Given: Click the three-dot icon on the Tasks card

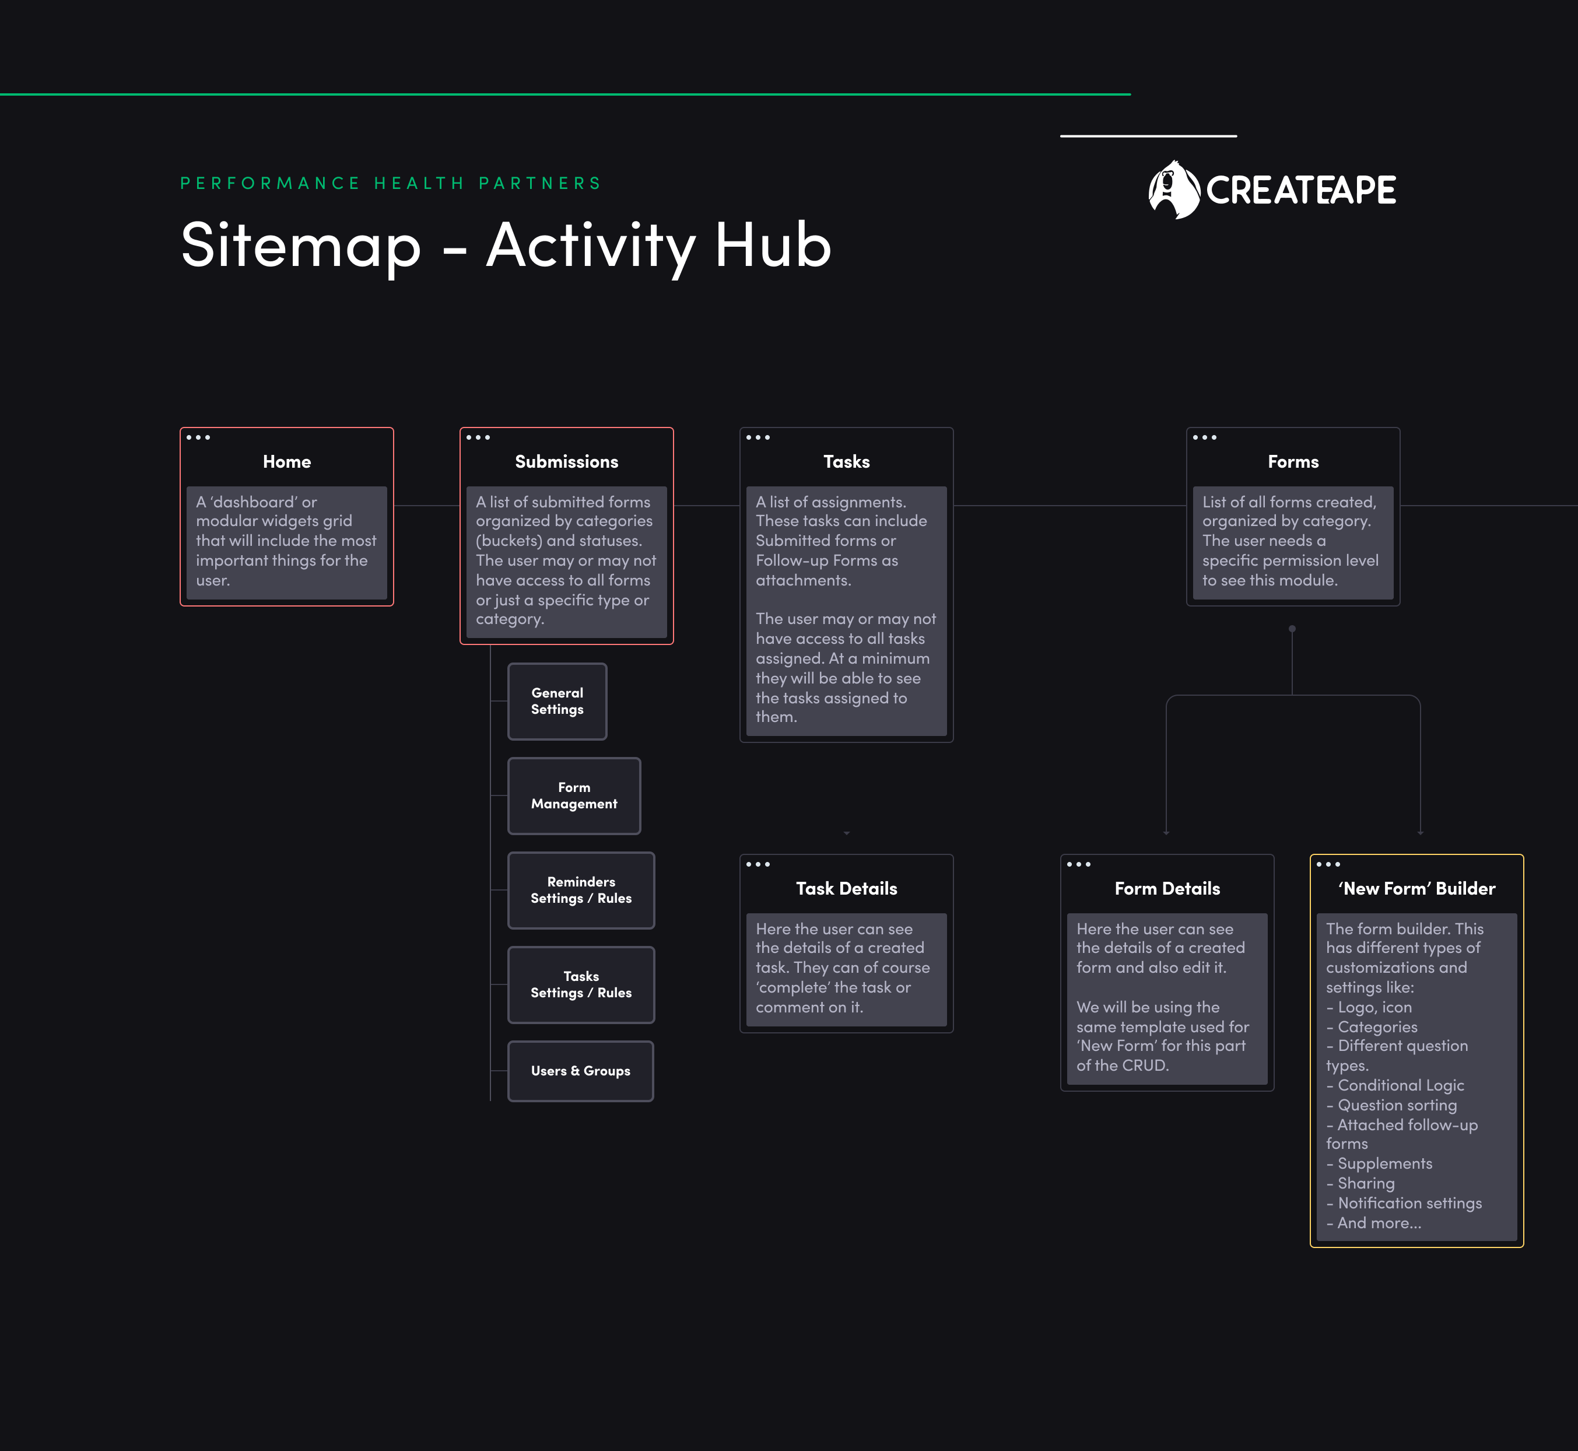Looking at the screenshot, I should tap(758, 437).
